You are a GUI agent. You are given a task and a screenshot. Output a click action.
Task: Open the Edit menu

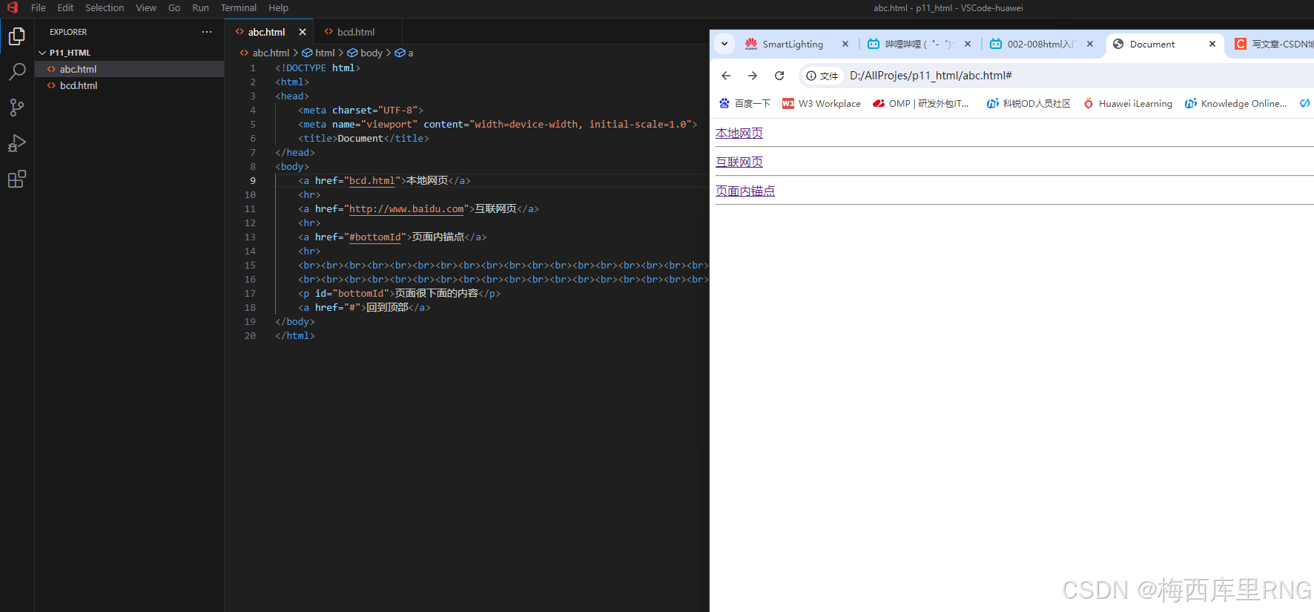pyautogui.click(x=65, y=7)
